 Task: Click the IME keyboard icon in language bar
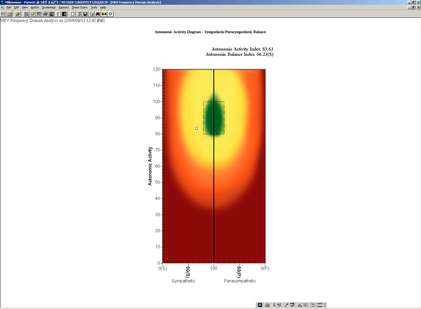point(267,305)
